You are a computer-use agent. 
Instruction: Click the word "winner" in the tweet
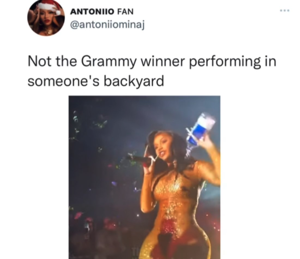(163, 62)
